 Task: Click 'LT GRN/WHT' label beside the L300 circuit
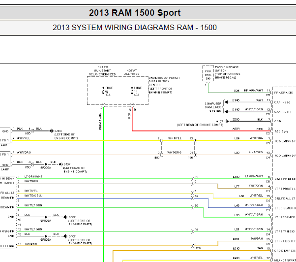254,176
